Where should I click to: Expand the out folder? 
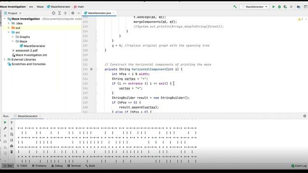click(9, 28)
